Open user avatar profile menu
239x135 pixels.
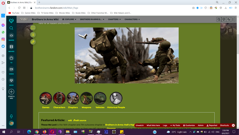click(x=11, y=123)
